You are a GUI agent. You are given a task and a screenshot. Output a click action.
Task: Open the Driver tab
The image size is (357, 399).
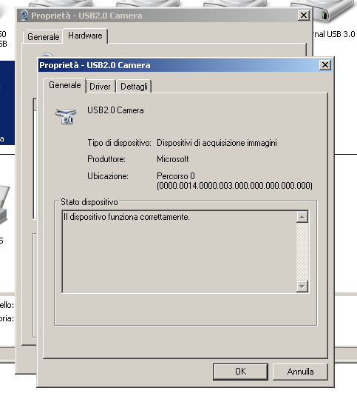(x=100, y=87)
